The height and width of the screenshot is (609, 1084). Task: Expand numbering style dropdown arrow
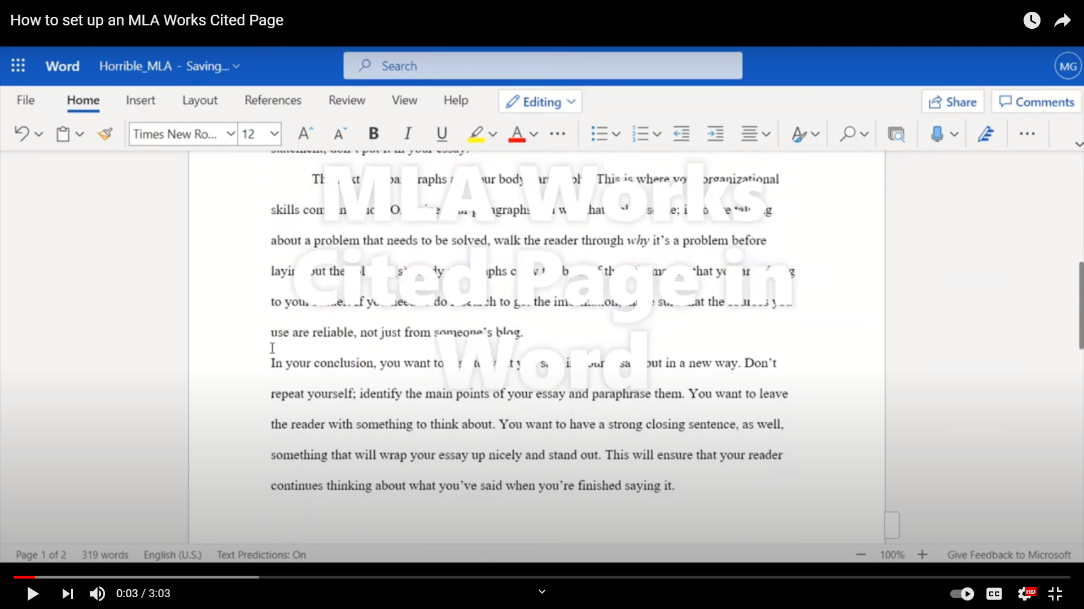tap(657, 134)
